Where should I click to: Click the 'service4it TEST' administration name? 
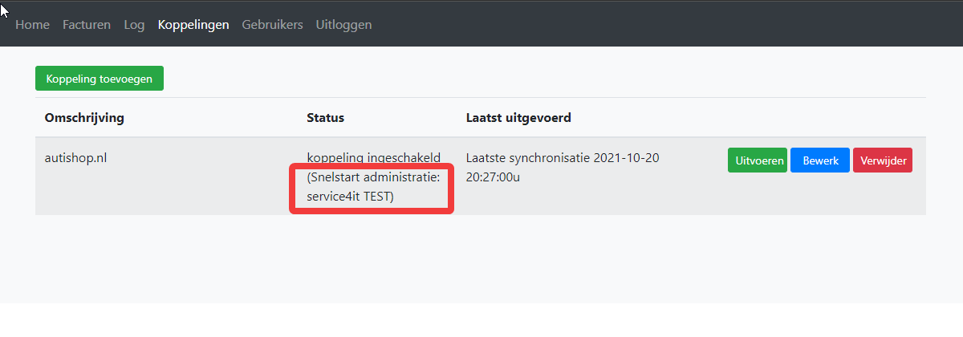(x=350, y=197)
